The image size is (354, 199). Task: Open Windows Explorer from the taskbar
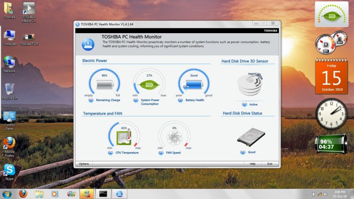pyautogui.click(x=39, y=194)
